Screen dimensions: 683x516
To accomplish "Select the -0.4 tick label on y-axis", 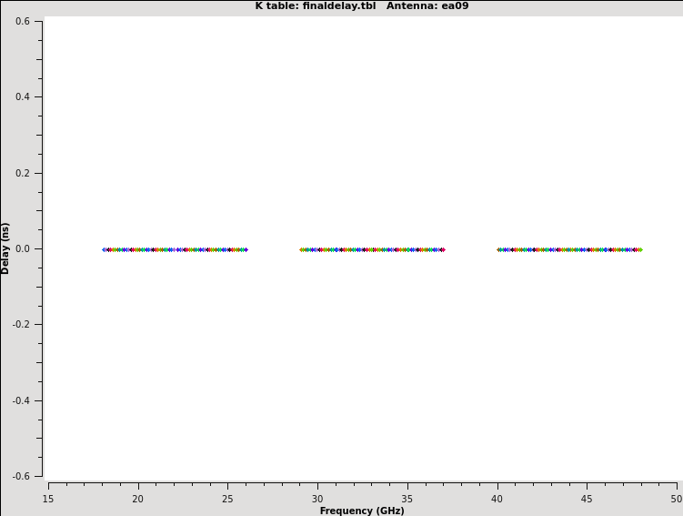I will 20,400.
